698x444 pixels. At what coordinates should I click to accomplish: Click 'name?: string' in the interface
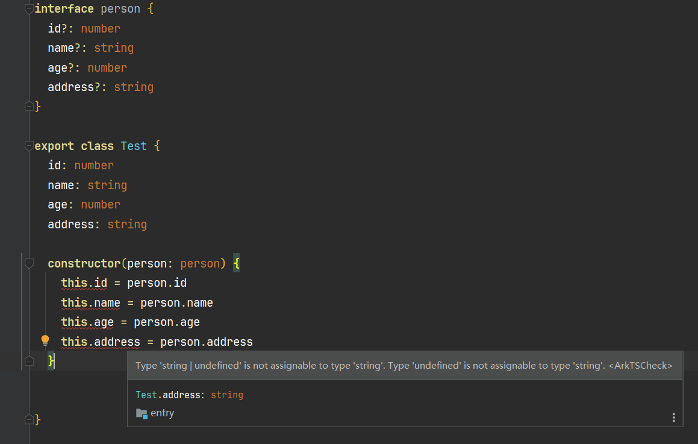pos(91,48)
